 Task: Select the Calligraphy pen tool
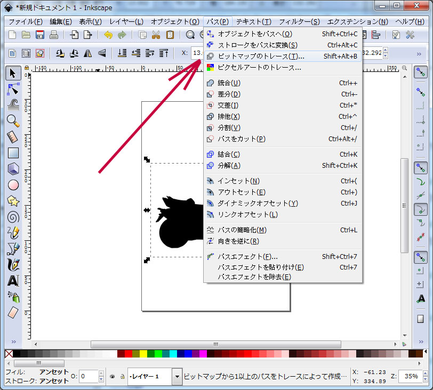[x=13, y=265]
